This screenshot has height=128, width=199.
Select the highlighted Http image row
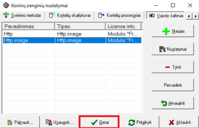coord(28,40)
